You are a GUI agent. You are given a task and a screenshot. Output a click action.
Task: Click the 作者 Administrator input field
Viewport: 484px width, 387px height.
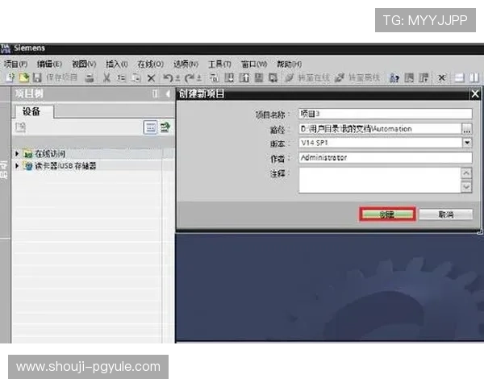click(386, 158)
